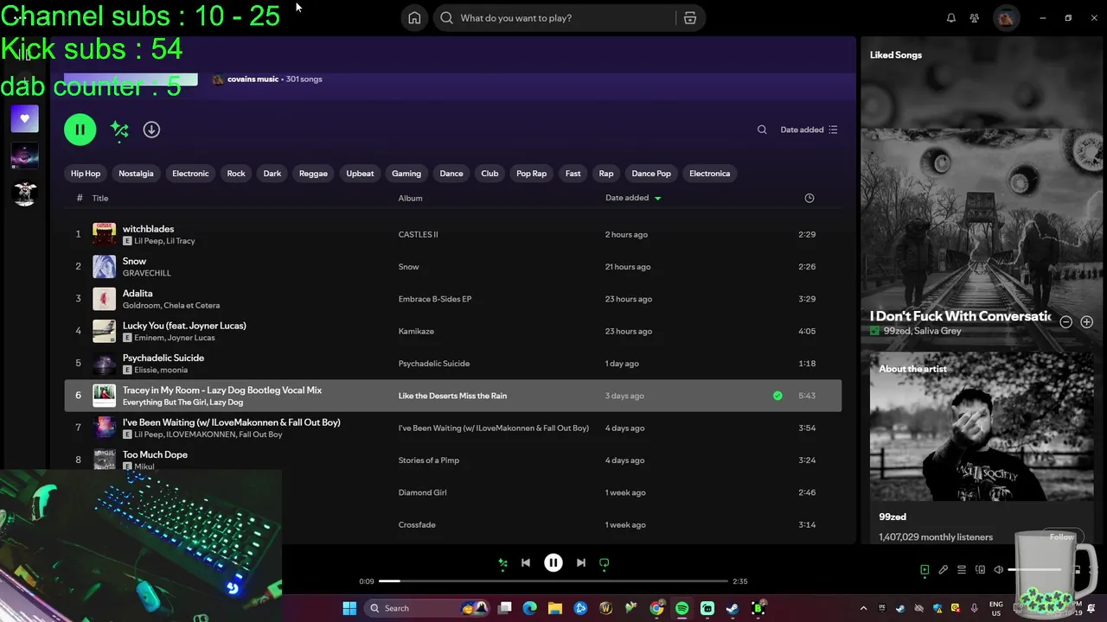Open the Windows Start menu
Image resolution: width=1107 pixels, height=622 pixels.
click(349, 608)
